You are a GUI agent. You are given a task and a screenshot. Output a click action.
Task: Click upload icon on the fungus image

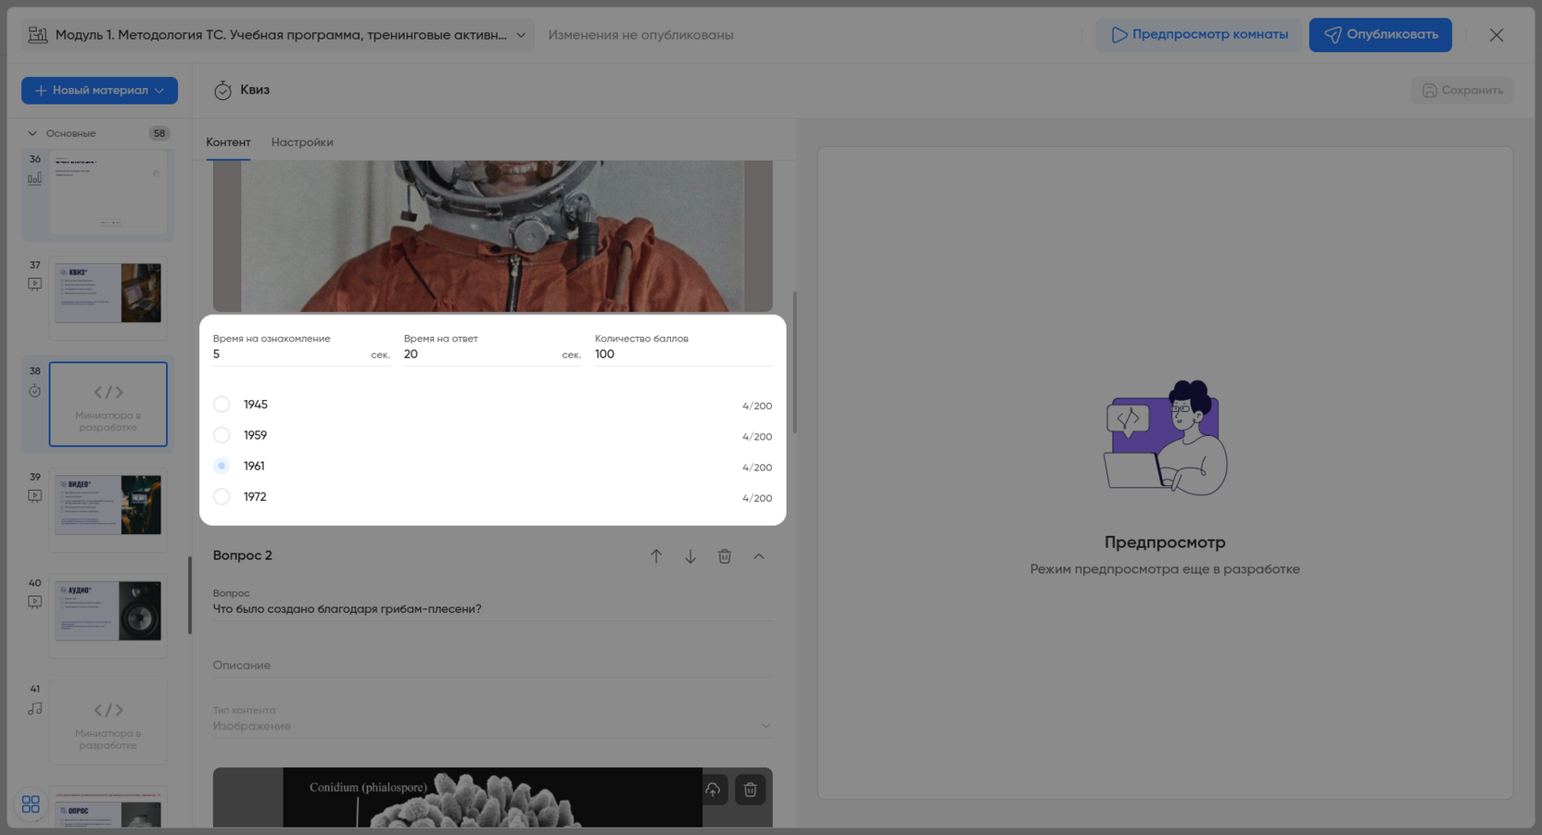(713, 789)
